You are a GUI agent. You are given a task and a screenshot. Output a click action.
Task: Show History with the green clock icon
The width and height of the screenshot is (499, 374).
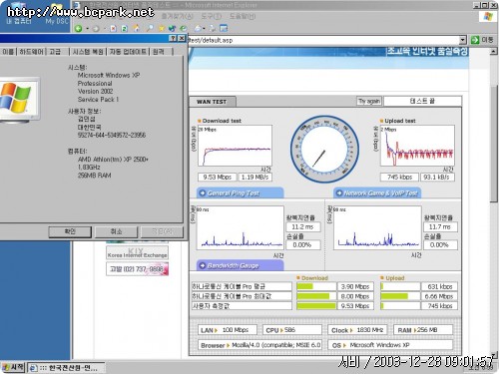[x=183, y=29]
